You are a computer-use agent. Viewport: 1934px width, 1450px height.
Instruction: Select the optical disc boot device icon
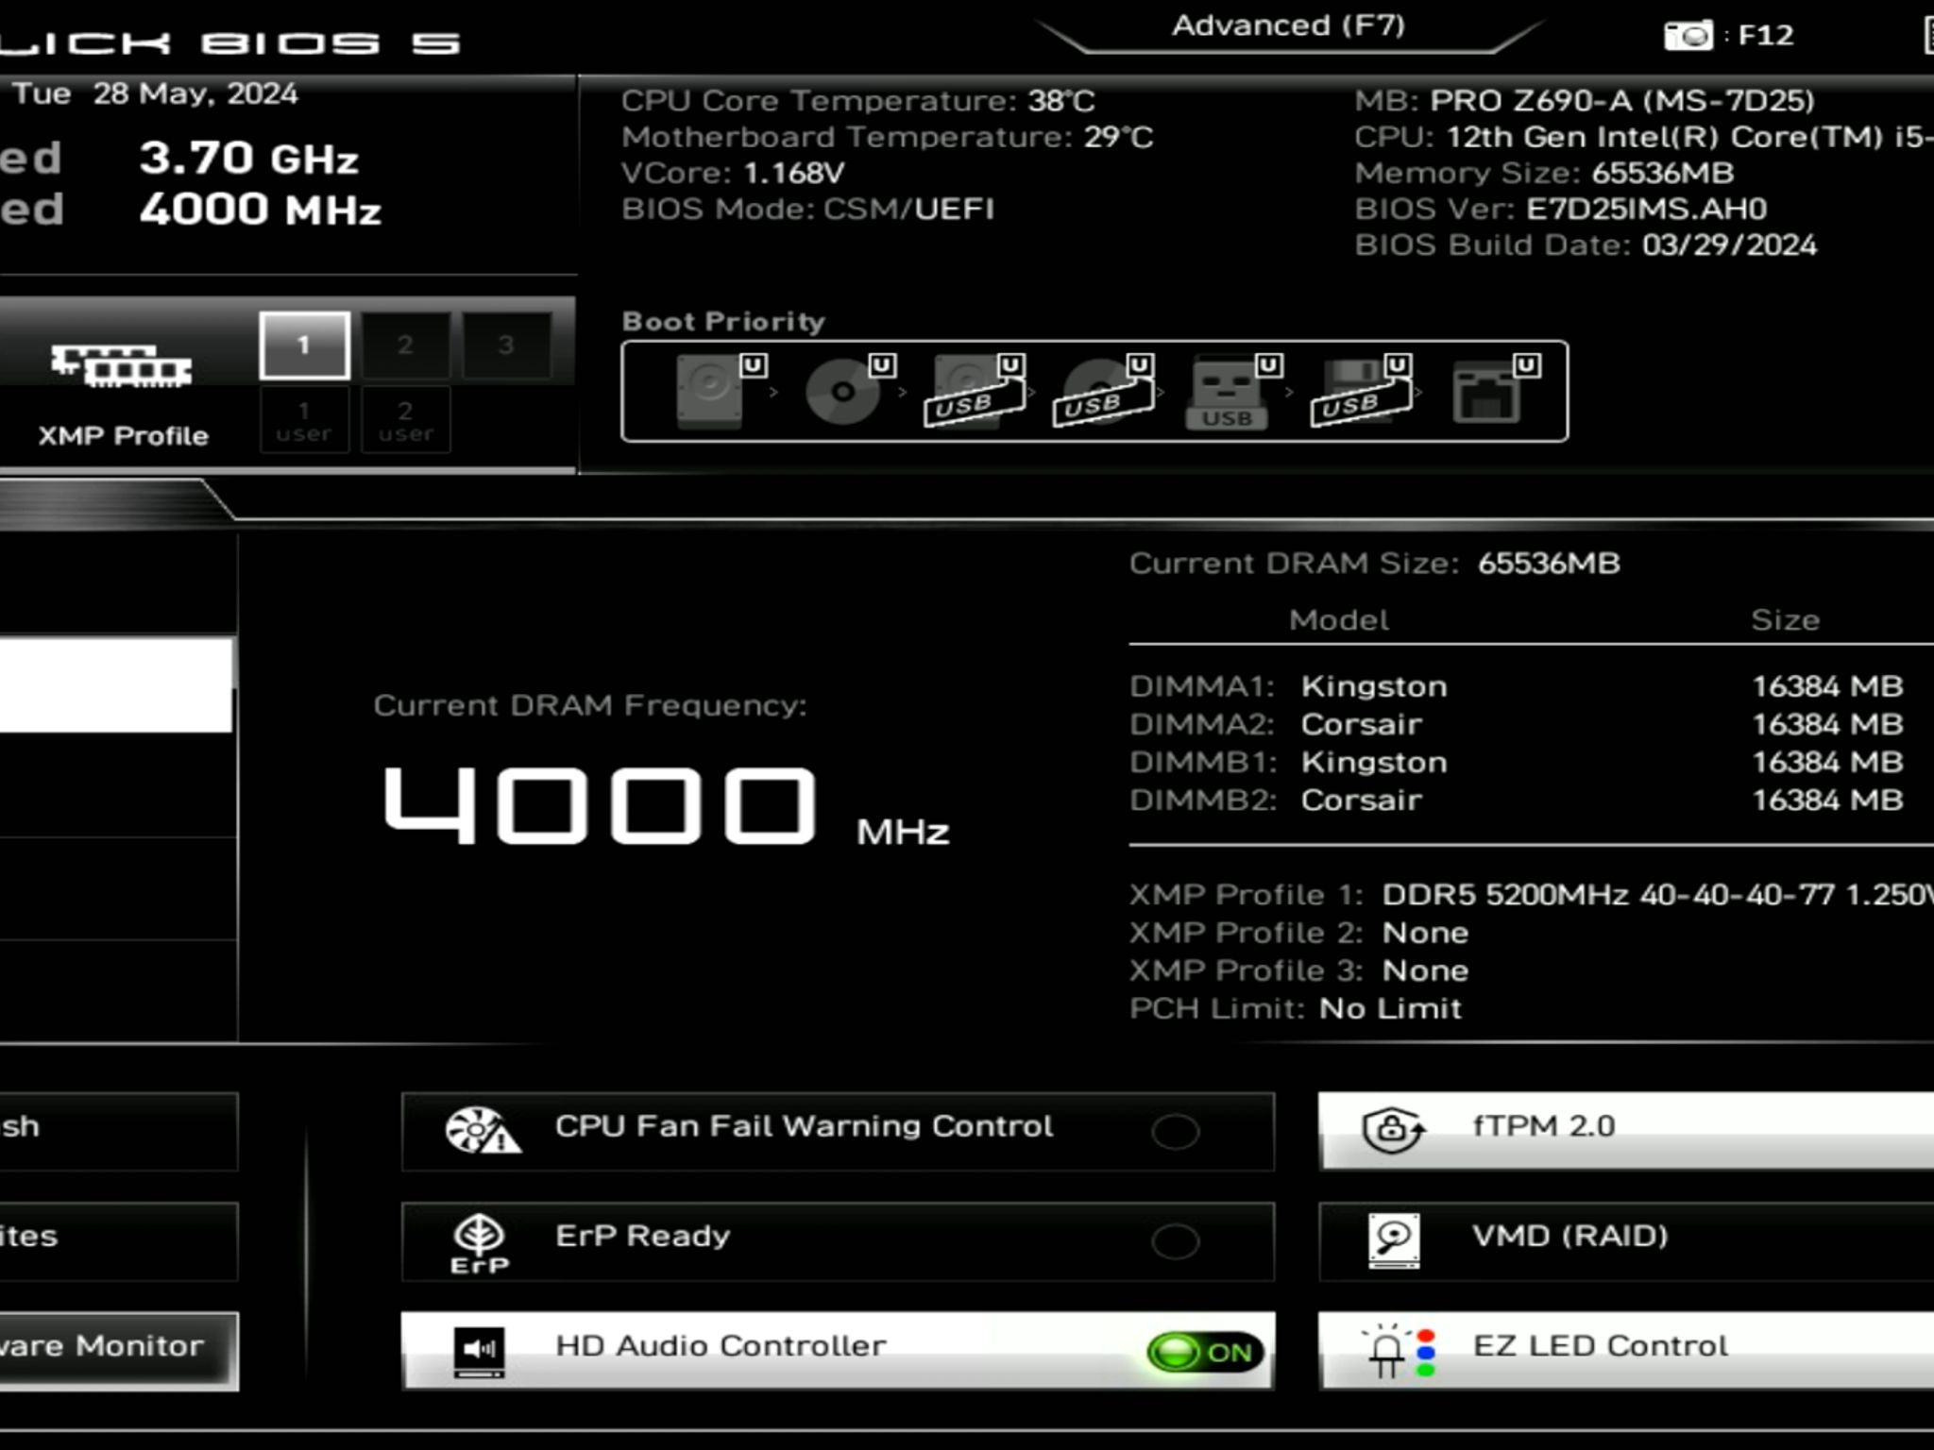click(x=842, y=390)
